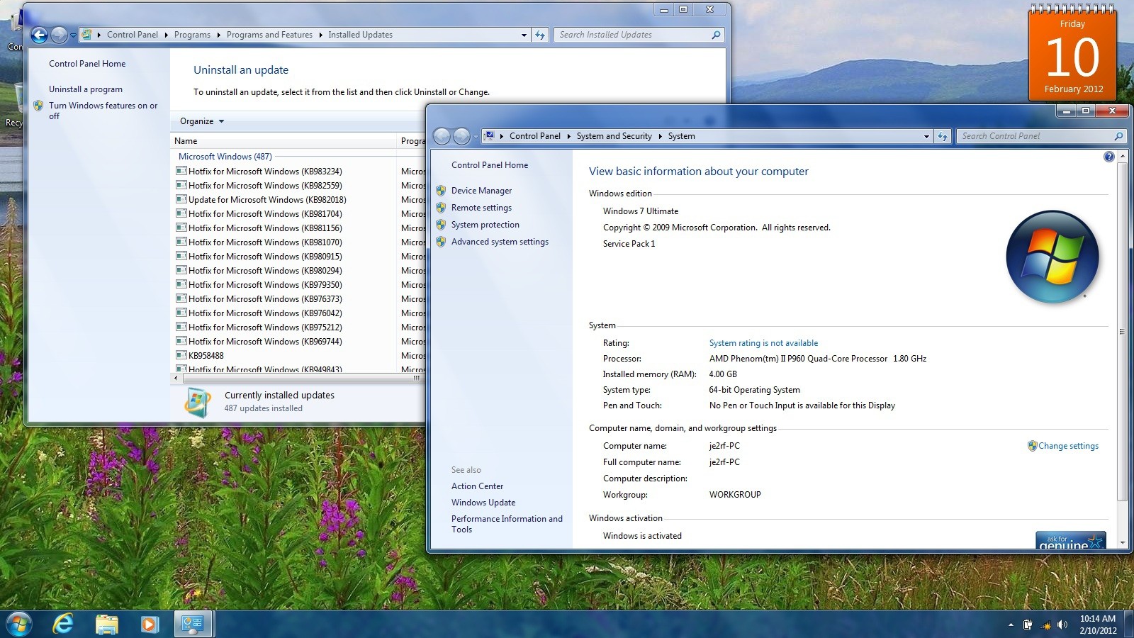Image resolution: width=1134 pixels, height=638 pixels.
Task: Launch Windows Media Player from the taskbar
Action: 149,624
